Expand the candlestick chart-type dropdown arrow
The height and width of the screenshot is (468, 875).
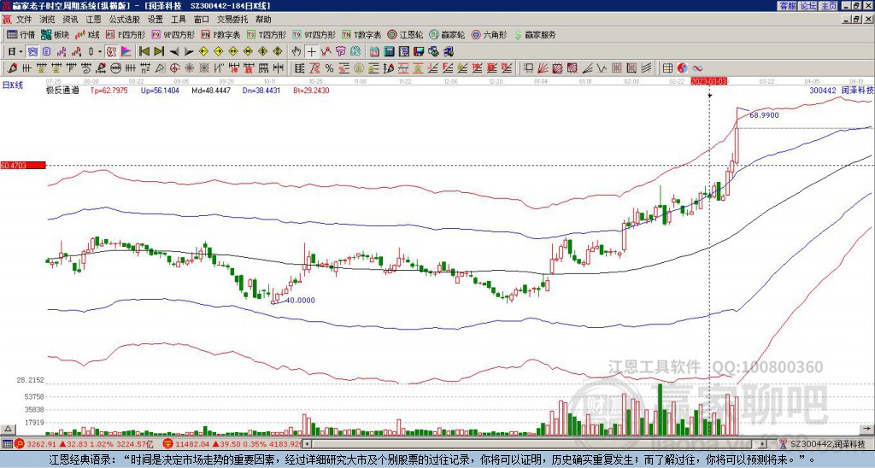[x=100, y=52]
